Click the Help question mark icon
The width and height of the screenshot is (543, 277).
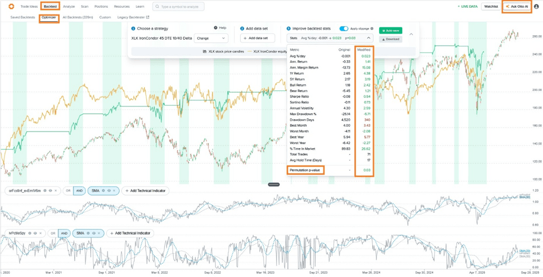216,28
